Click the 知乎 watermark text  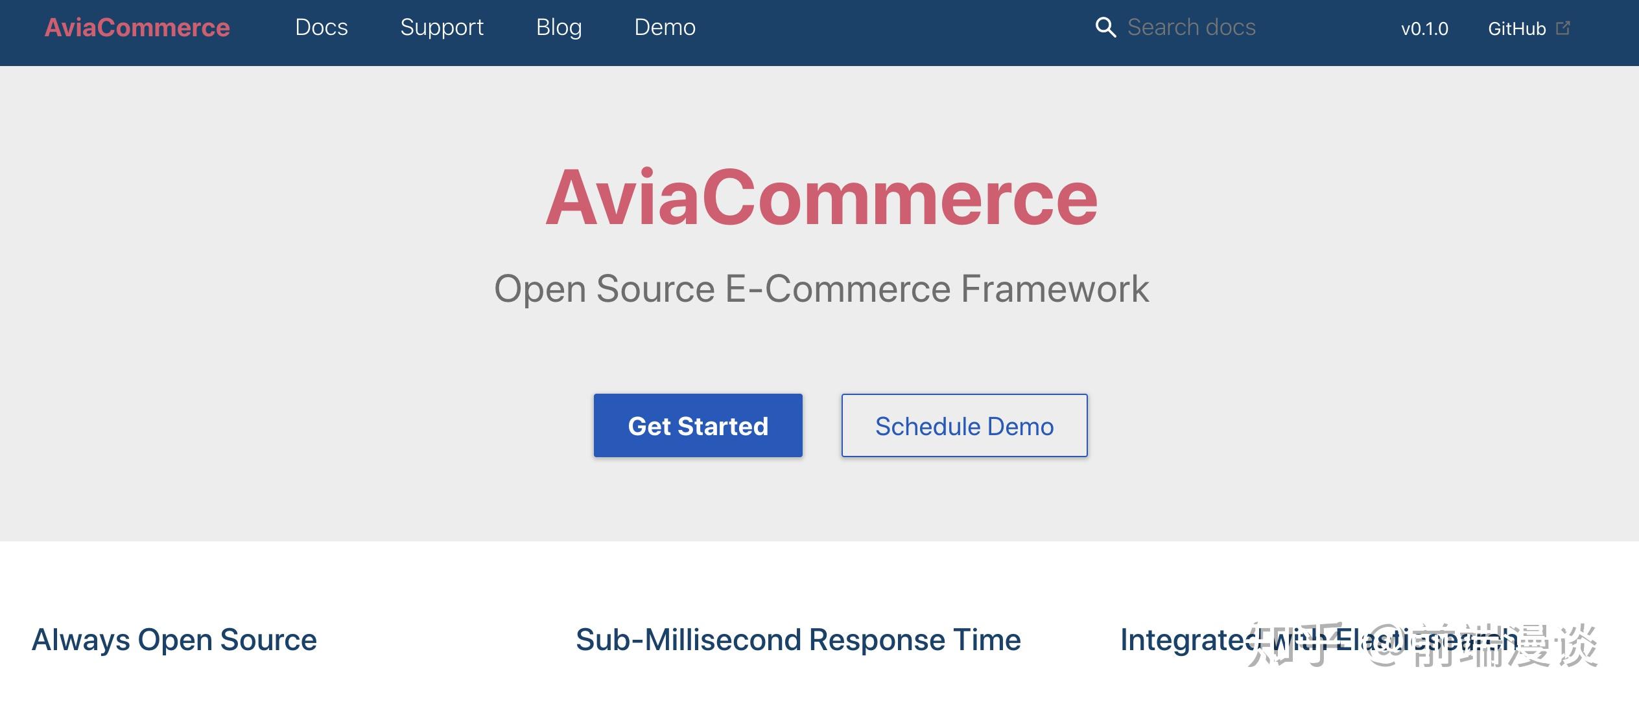[1290, 645]
